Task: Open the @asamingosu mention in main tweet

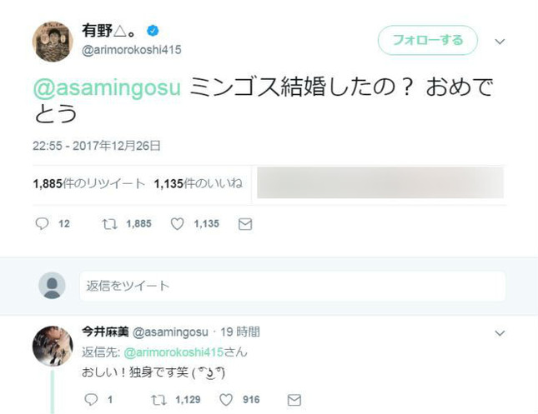Action: (x=107, y=87)
